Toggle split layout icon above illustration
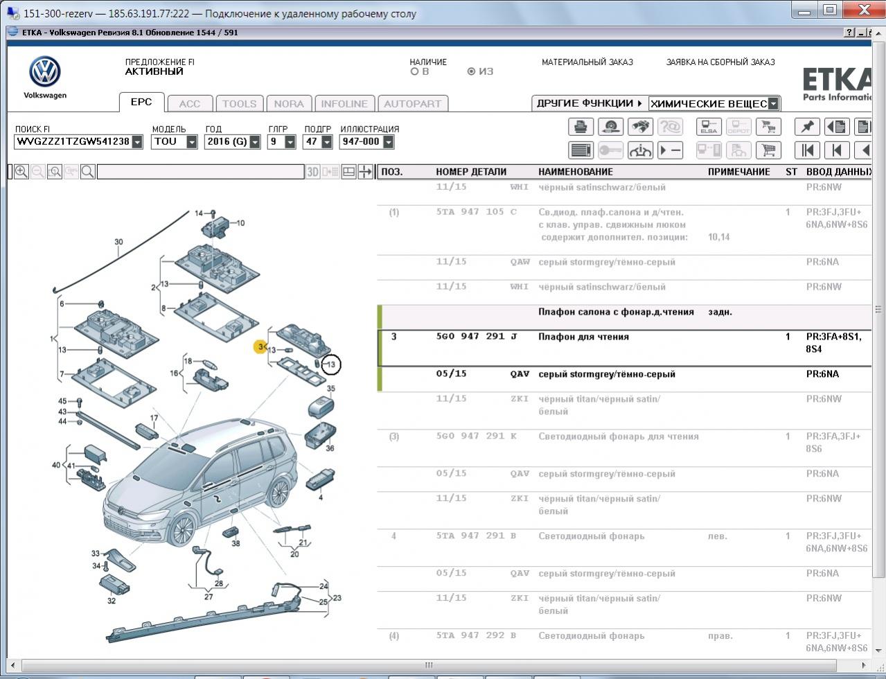Image resolution: width=886 pixels, height=679 pixels. 349,172
